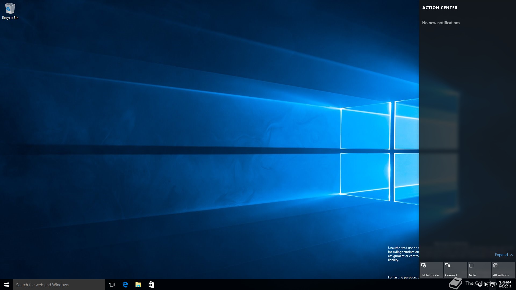Open the Store app from the taskbar
This screenshot has width=516, height=290.
point(151,285)
